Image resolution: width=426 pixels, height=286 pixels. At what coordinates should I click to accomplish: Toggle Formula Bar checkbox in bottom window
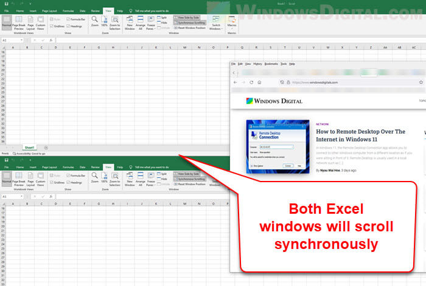pyautogui.click(x=68, y=175)
